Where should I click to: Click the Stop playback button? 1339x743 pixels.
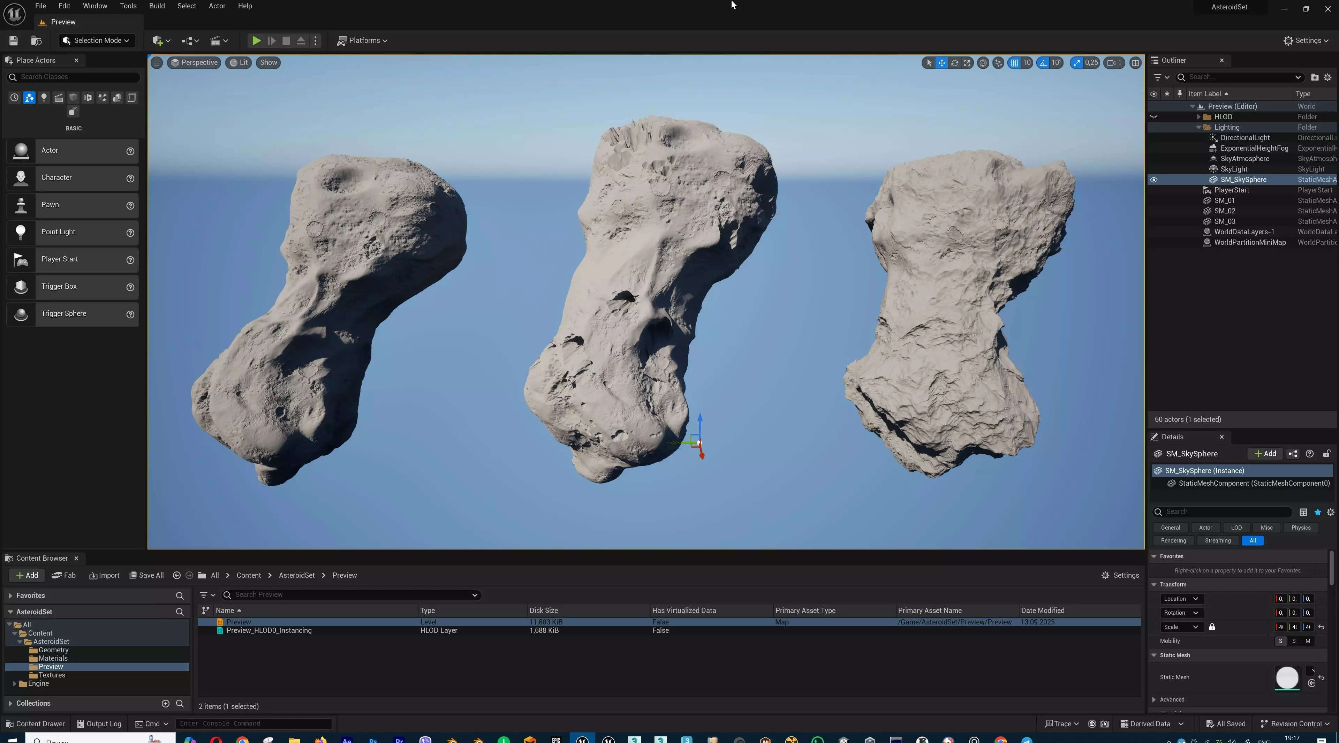coord(286,40)
